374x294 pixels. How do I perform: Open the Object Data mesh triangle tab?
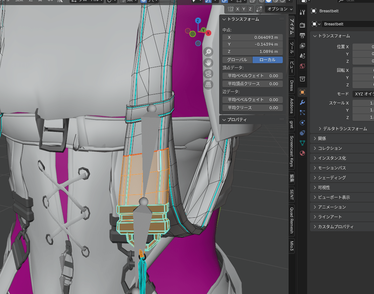click(x=302, y=143)
